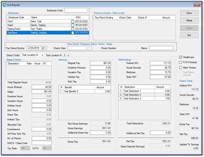Click the Sick Pay field

coord(101,81)
